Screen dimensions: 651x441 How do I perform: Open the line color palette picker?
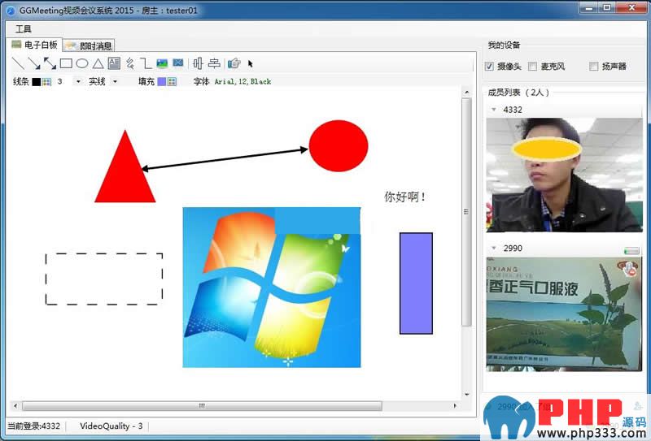(x=46, y=82)
